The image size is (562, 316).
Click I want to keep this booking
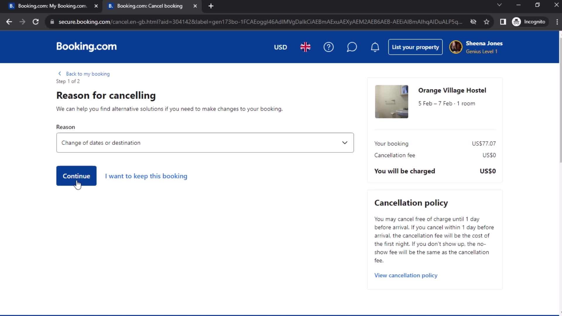(146, 176)
